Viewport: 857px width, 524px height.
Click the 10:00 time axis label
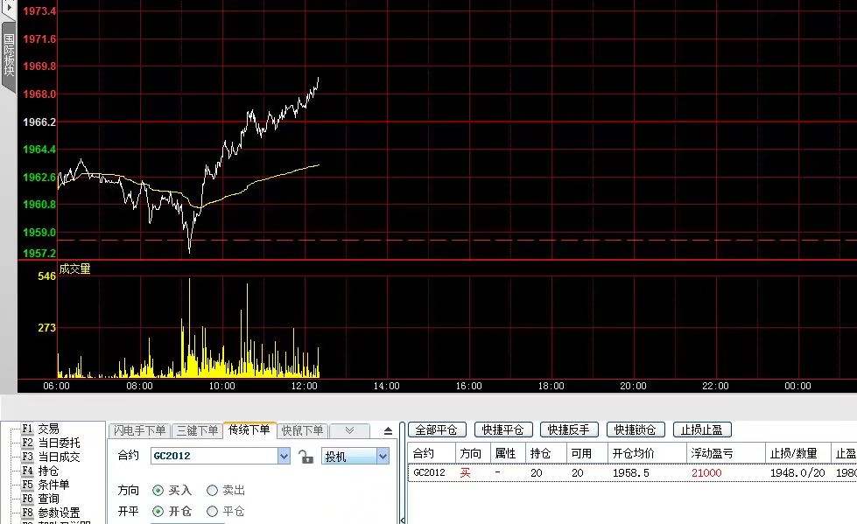click(x=221, y=386)
